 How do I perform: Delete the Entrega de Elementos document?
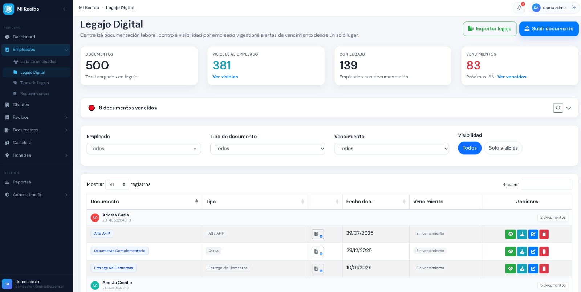tap(544, 269)
